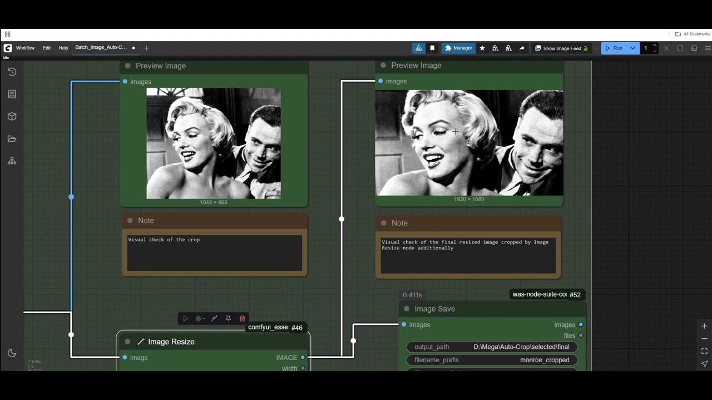Edit the filename_prefix monroe_cropped field
This screenshot has height=400, width=712.
pos(492,360)
